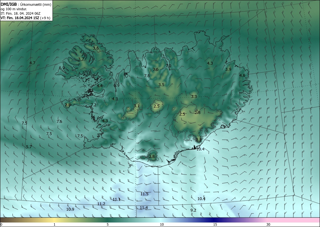Click the 9.2 value at the bottom
Screen dimensions: 320x227
pyautogui.click(x=193, y=210)
